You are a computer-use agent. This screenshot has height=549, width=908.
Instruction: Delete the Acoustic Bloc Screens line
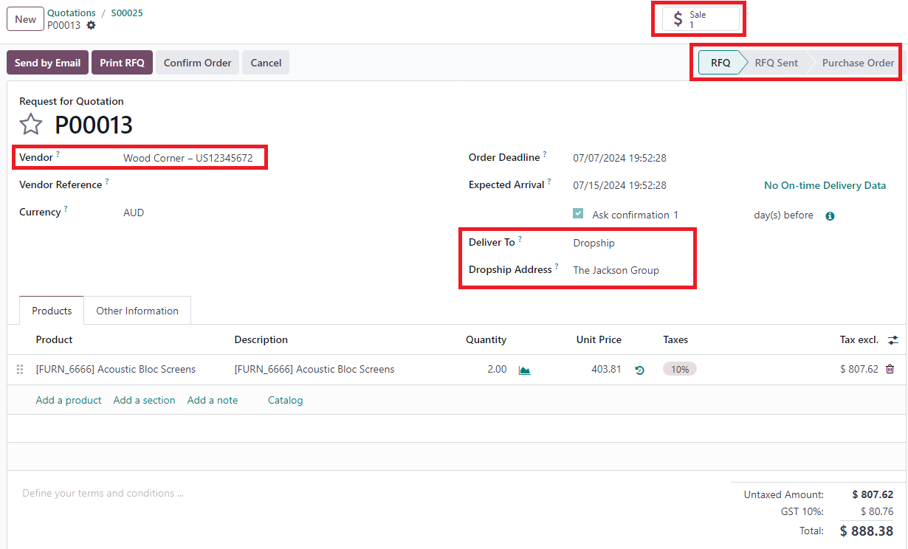point(890,369)
